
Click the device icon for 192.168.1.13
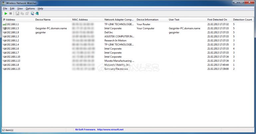click(x=4, y=61)
